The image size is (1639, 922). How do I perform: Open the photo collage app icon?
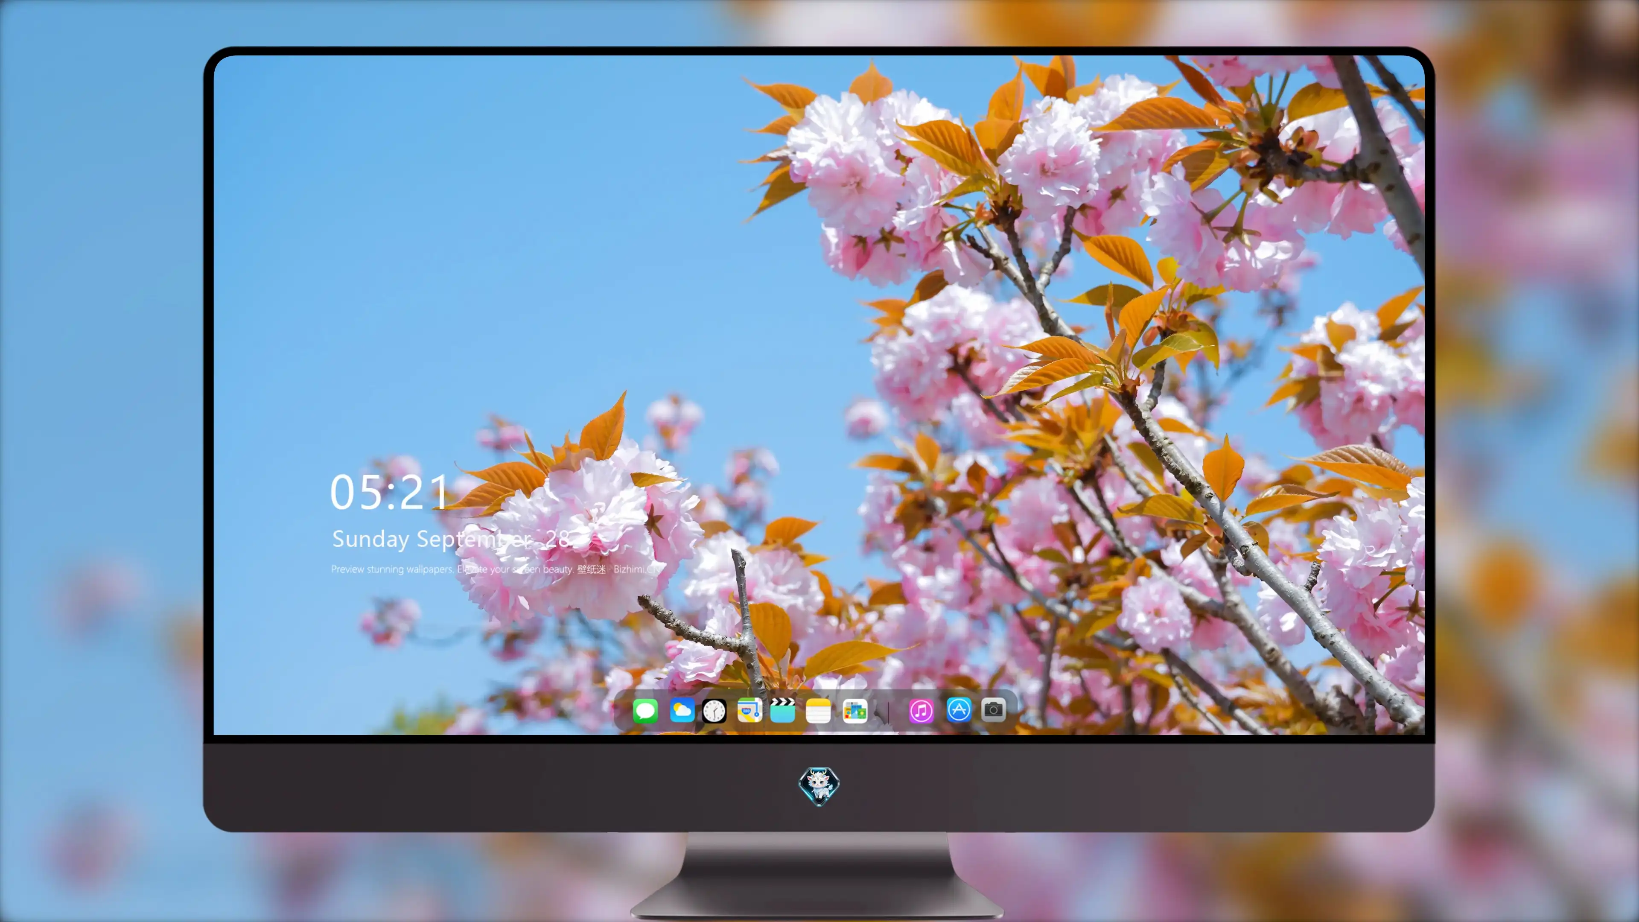point(854,711)
